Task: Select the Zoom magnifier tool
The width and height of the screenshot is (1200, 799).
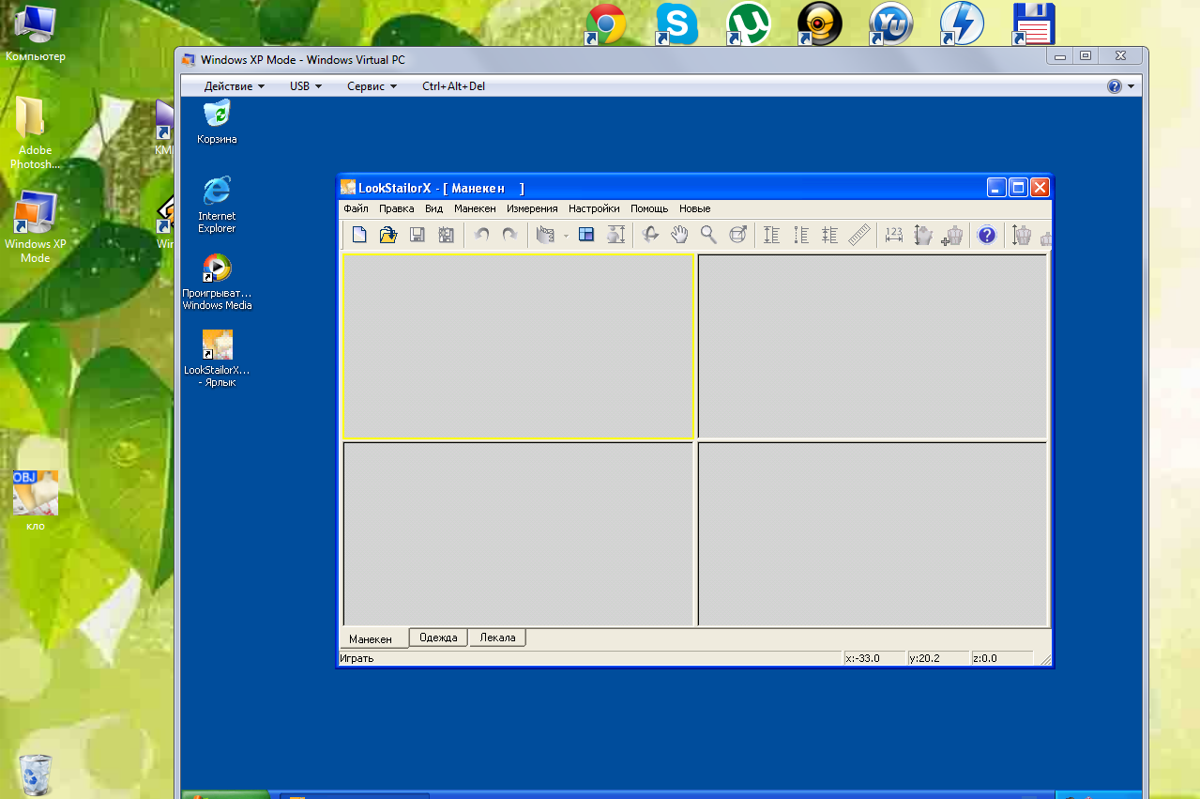Action: click(708, 235)
